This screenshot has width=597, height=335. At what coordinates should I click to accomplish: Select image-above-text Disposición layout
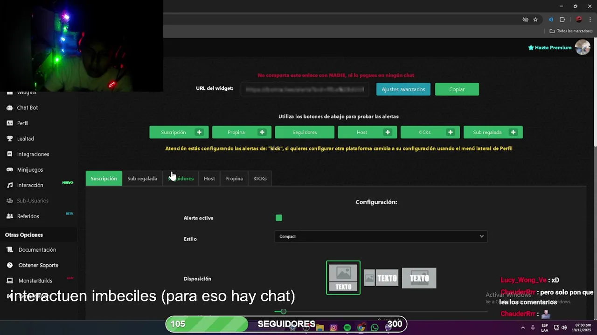coord(343,278)
